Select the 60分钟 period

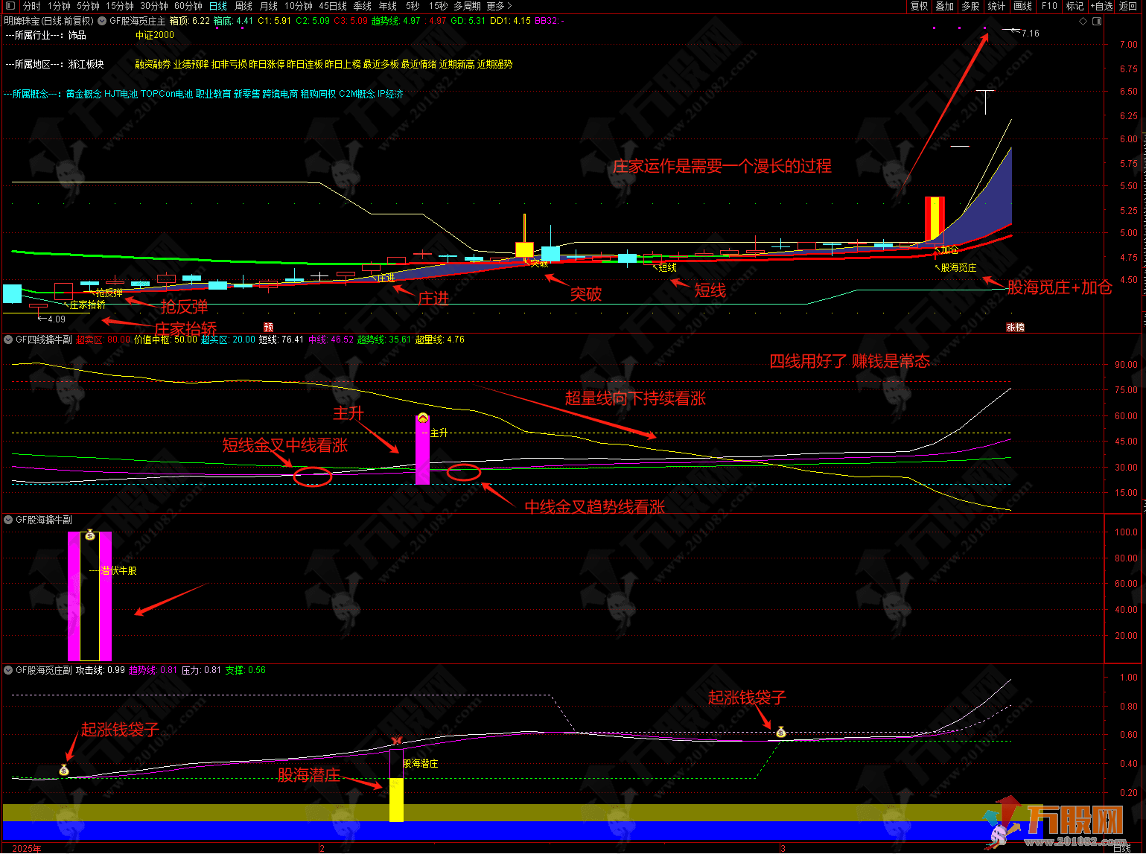pyautogui.click(x=188, y=6)
